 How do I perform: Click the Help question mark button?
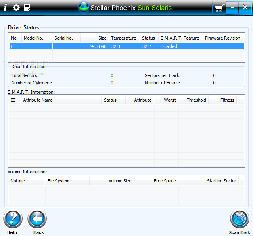tap(13, 219)
